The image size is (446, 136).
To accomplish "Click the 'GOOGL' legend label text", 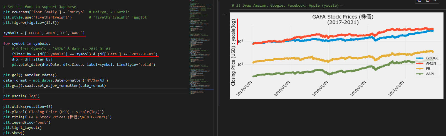I will coord(432,58).
